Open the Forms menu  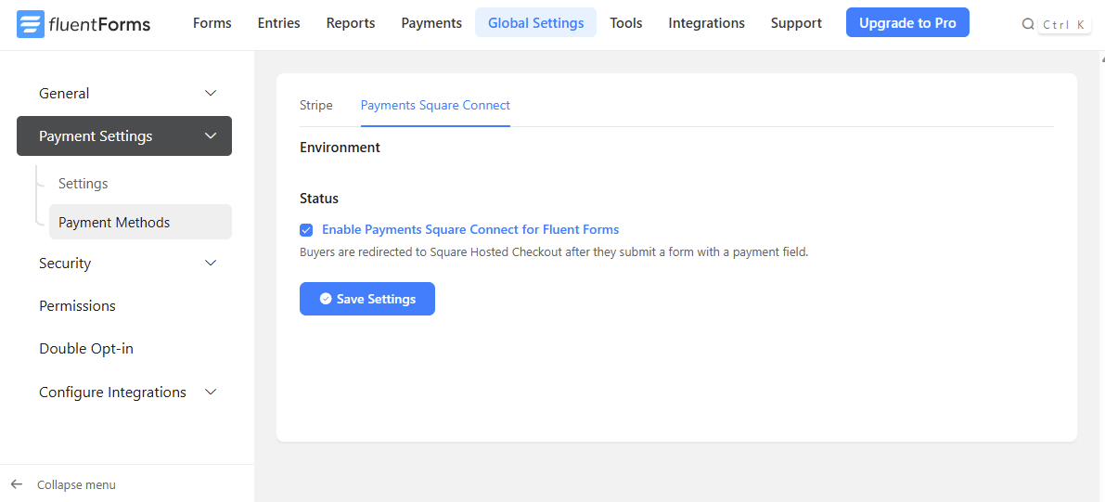tap(212, 23)
